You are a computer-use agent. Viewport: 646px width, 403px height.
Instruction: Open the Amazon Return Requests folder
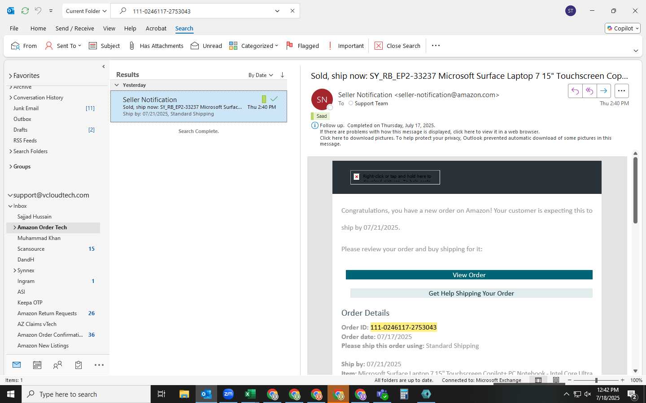[x=47, y=313]
